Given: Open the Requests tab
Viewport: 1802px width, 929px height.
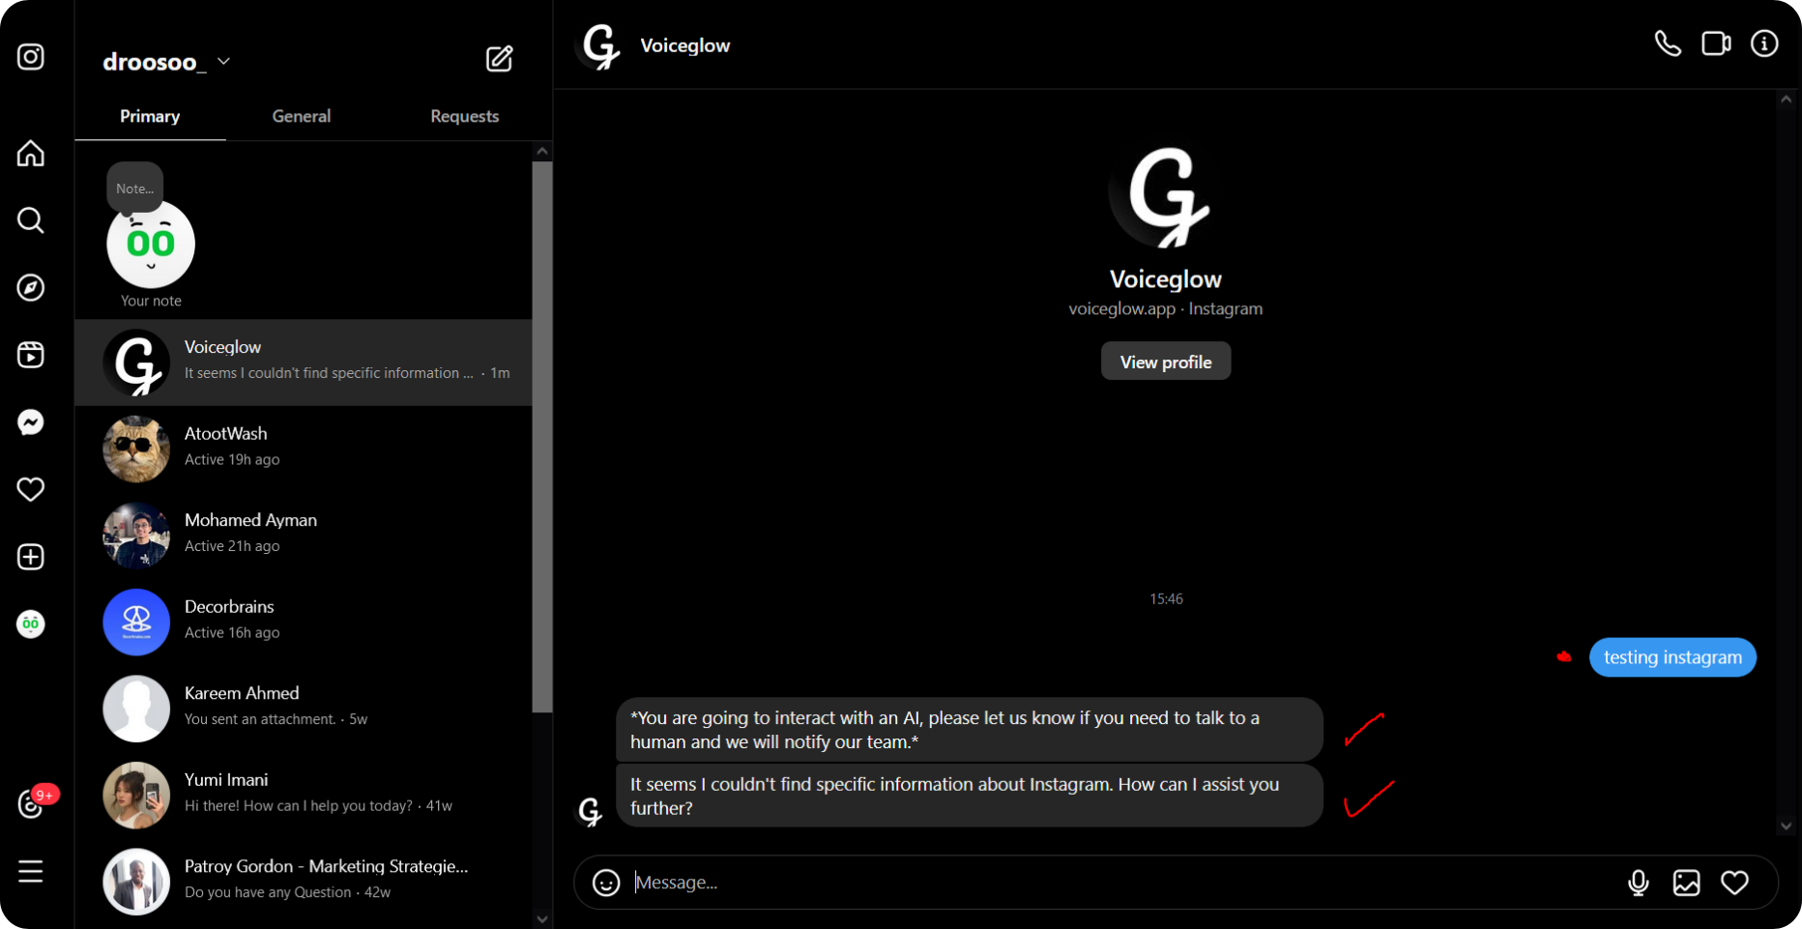Looking at the screenshot, I should tap(465, 116).
